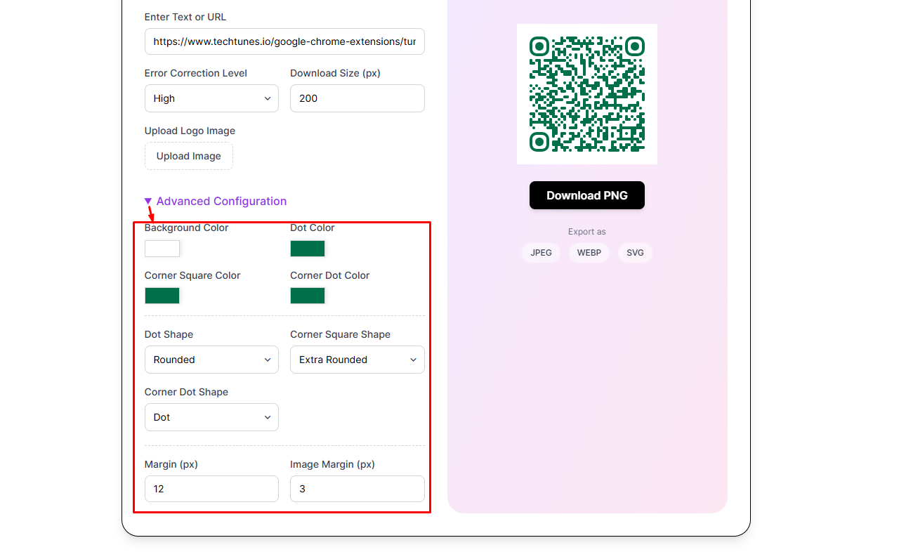Open the Corner Dot Shape dropdown
899x552 pixels.
point(211,417)
